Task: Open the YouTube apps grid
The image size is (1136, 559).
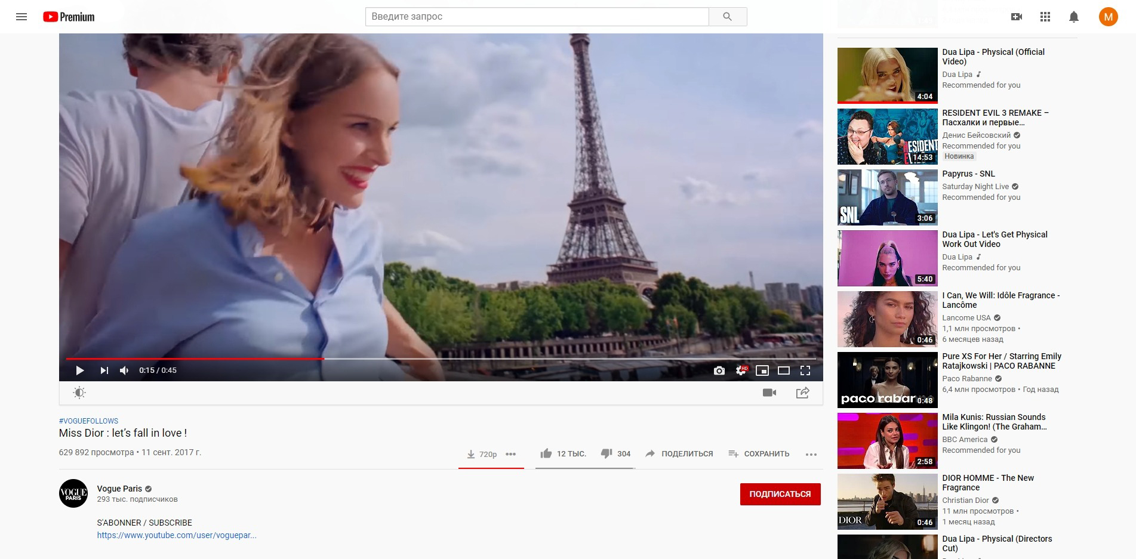Action: click(x=1045, y=17)
